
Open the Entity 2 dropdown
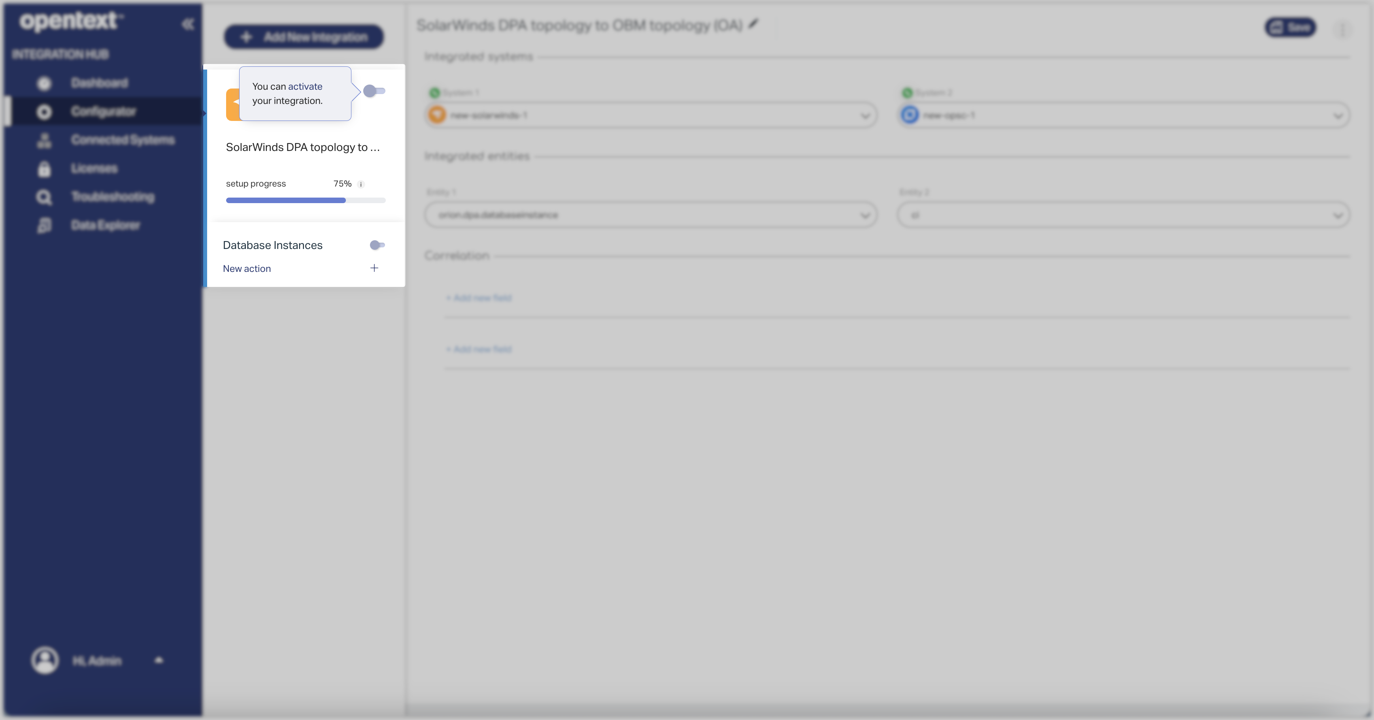point(1124,215)
